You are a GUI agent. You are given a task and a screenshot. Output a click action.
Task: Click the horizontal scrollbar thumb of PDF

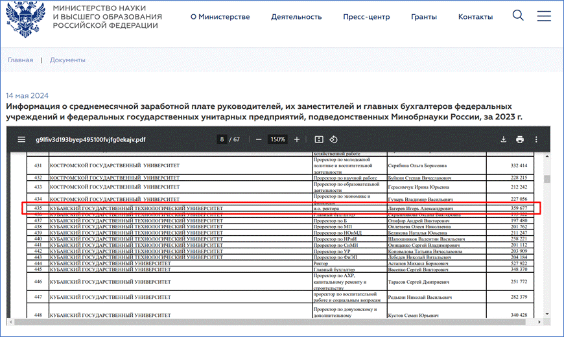tap(270, 322)
